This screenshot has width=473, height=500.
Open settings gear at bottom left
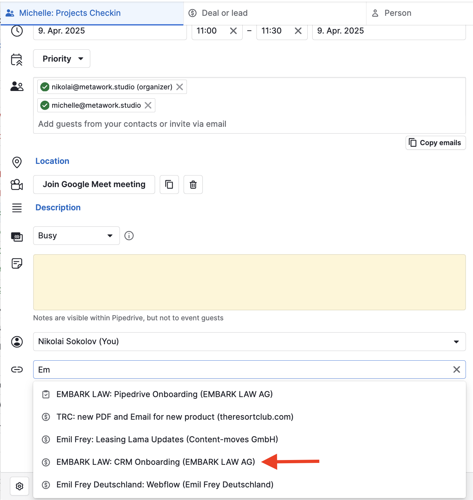point(19,486)
